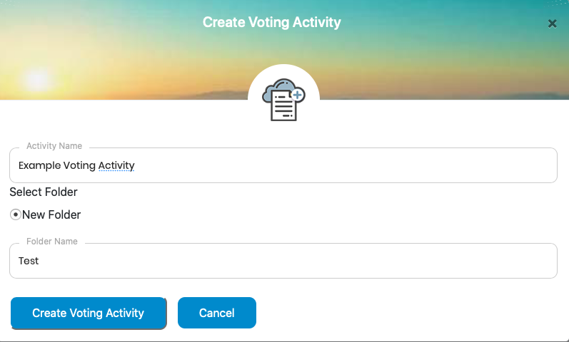The height and width of the screenshot is (342, 569).
Task: Click the Create Voting Activity button
Action: pyautogui.click(x=89, y=313)
